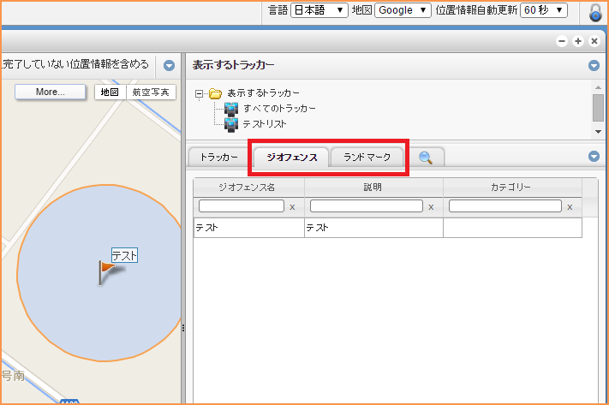Open the 言語 language dropdown
Screen dimensions: 609x405
pos(319,10)
